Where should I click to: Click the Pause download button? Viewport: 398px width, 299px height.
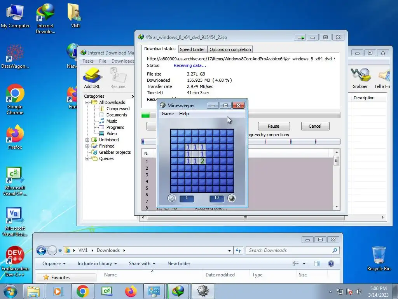point(274,126)
